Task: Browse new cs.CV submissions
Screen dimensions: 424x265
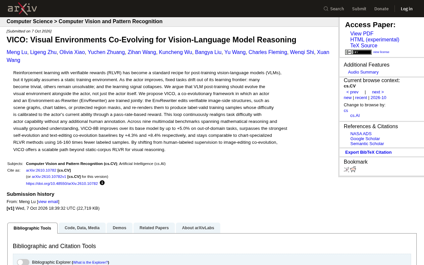Action: [348, 98]
